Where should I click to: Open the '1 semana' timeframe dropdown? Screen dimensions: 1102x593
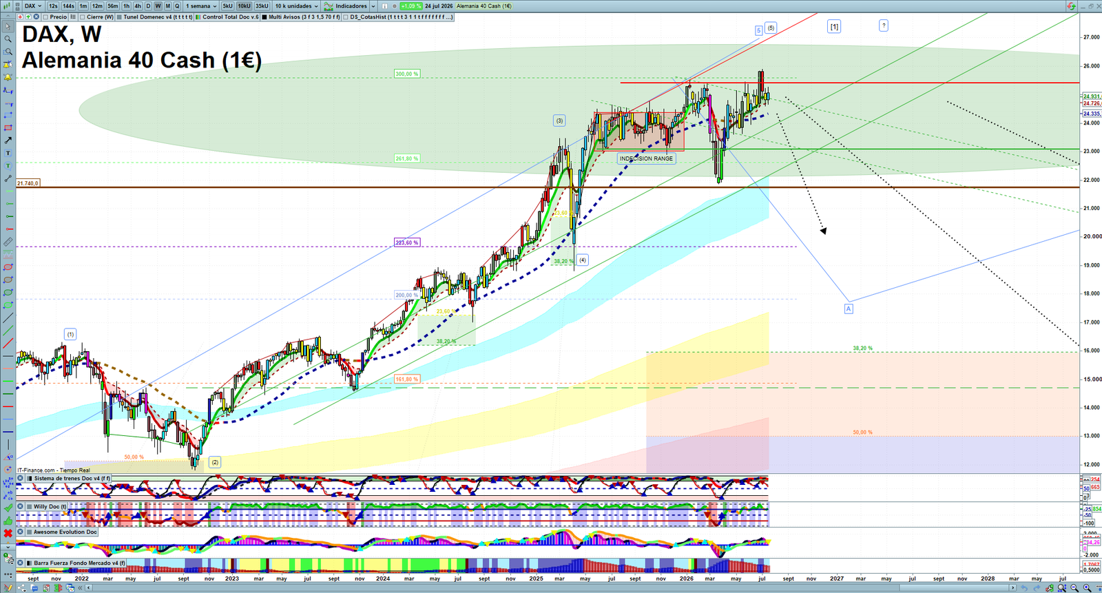click(x=201, y=6)
